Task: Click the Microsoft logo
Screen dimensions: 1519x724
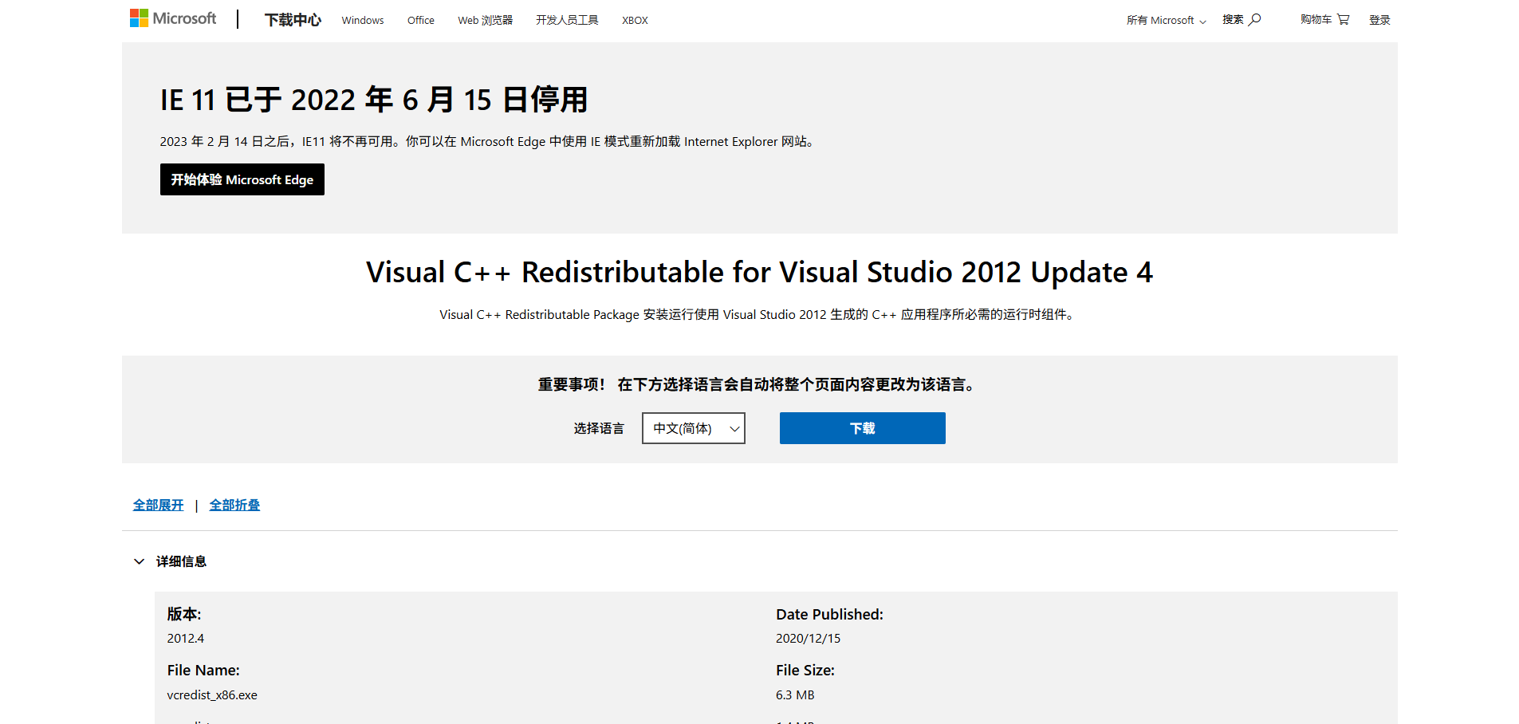Action: click(x=173, y=18)
